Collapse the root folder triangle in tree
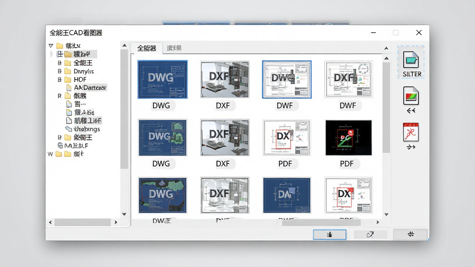 51,46
